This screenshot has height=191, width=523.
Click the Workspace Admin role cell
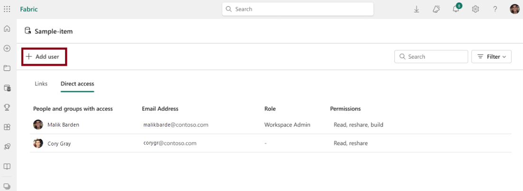288,125
